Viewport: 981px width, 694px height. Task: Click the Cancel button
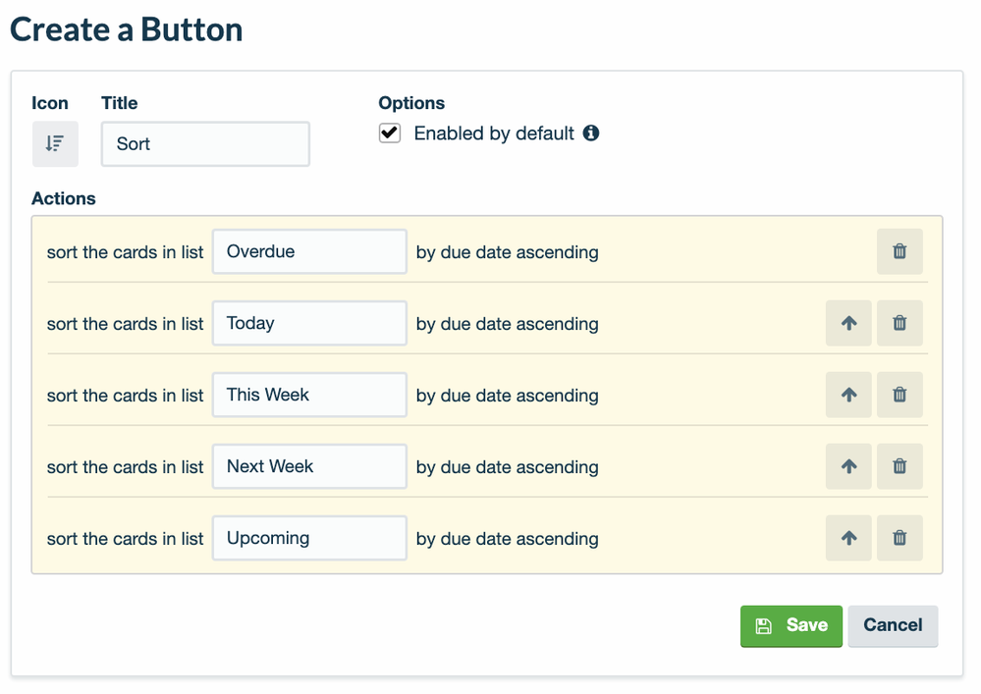[893, 625]
